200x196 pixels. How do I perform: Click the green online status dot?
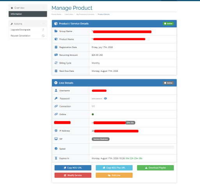click(x=93, y=114)
